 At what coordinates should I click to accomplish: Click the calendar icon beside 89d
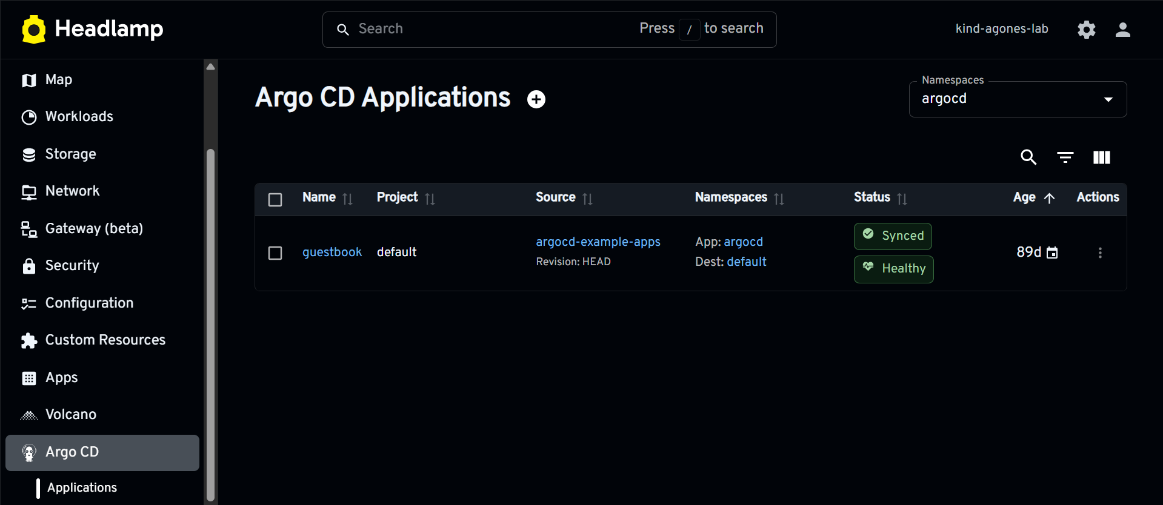click(1053, 252)
